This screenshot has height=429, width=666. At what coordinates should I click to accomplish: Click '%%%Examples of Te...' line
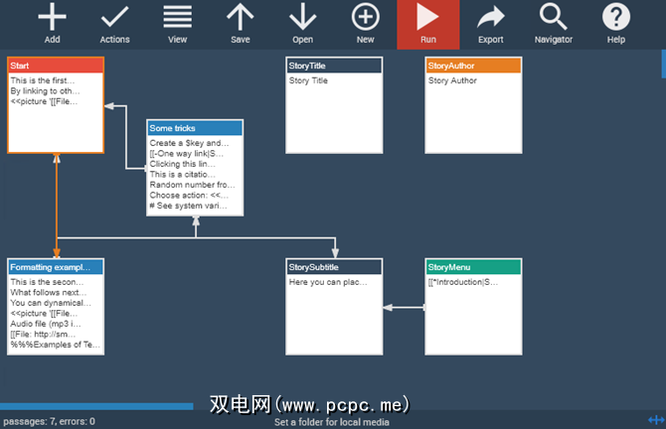pyautogui.click(x=56, y=345)
